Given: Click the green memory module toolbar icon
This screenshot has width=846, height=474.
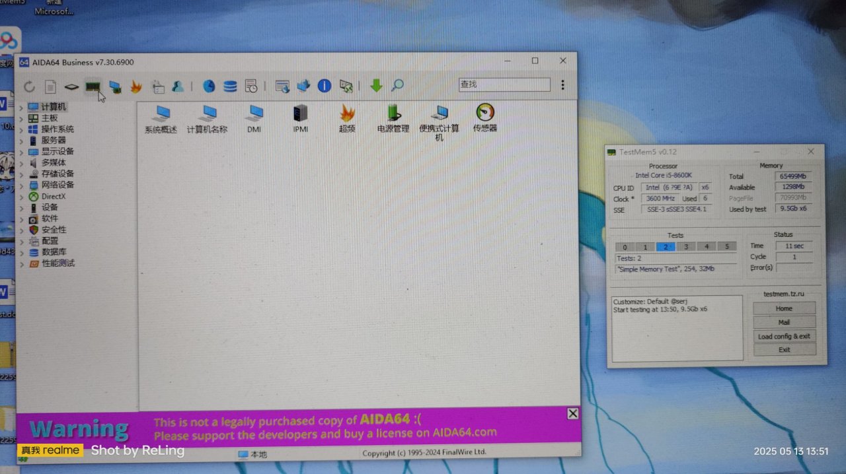Looking at the screenshot, I should click(x=93, y=86).
